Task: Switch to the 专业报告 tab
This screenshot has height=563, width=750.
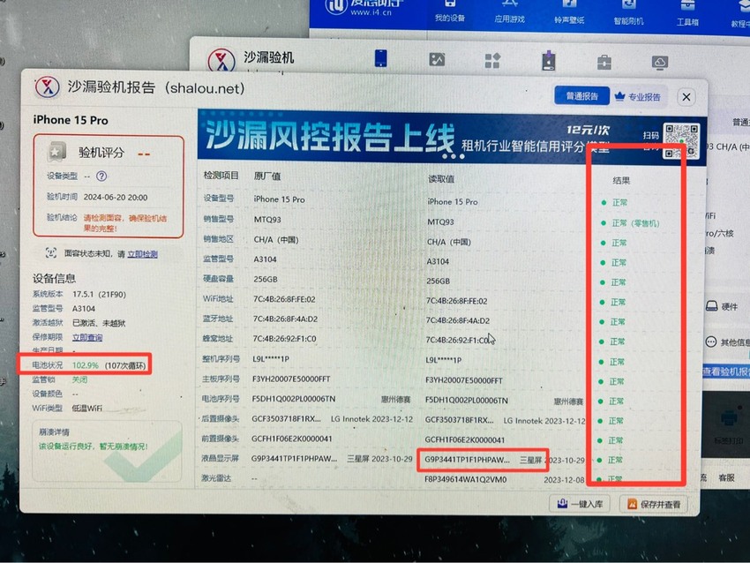Action: coord(638,96)
